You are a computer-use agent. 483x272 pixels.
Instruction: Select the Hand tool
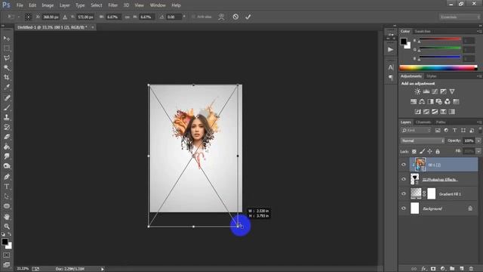pos(7,217)
